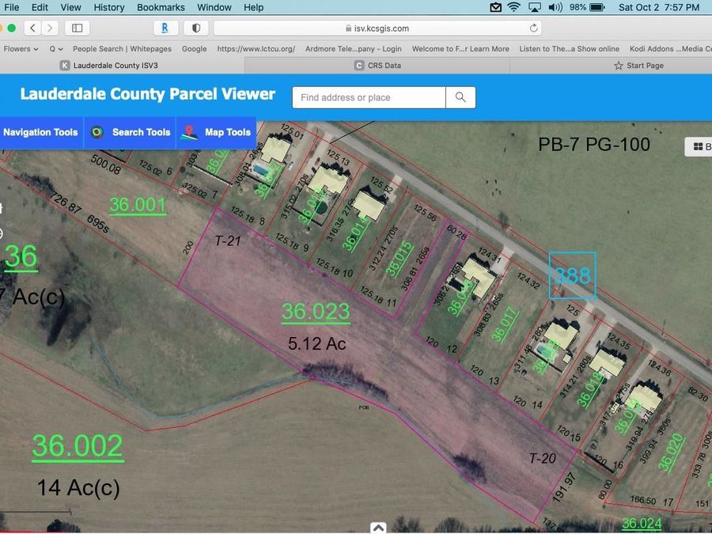Select parcel label 36.002

pos(78,446)
